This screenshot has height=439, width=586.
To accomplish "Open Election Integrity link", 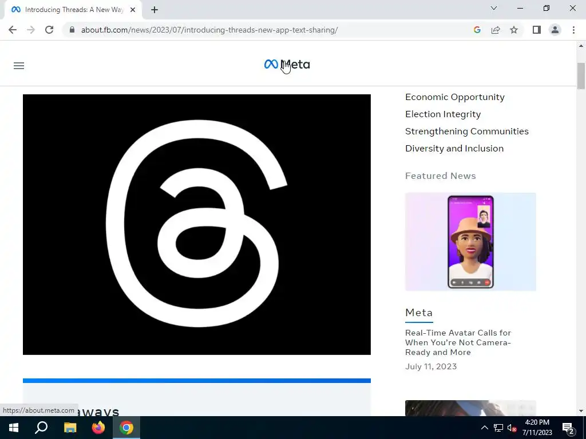I will tap(443, 114).
